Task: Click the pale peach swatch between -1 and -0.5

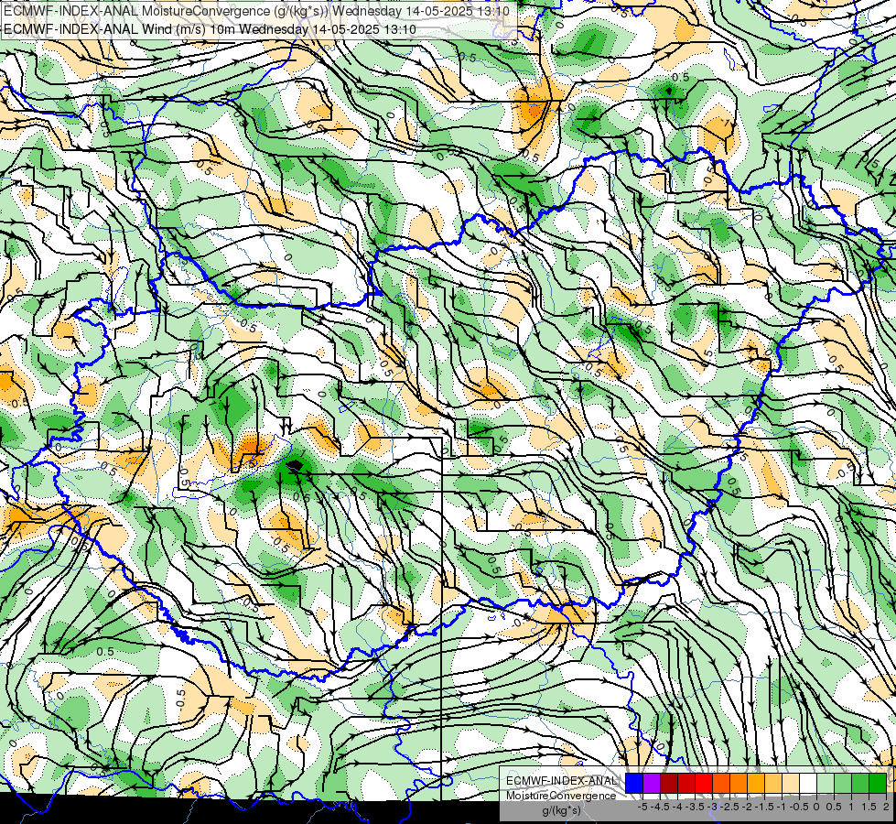Action: click(791, 783)
